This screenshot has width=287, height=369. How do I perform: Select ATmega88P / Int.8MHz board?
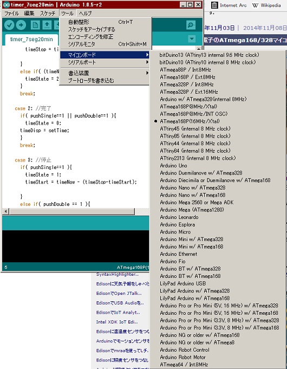[218, 70]
